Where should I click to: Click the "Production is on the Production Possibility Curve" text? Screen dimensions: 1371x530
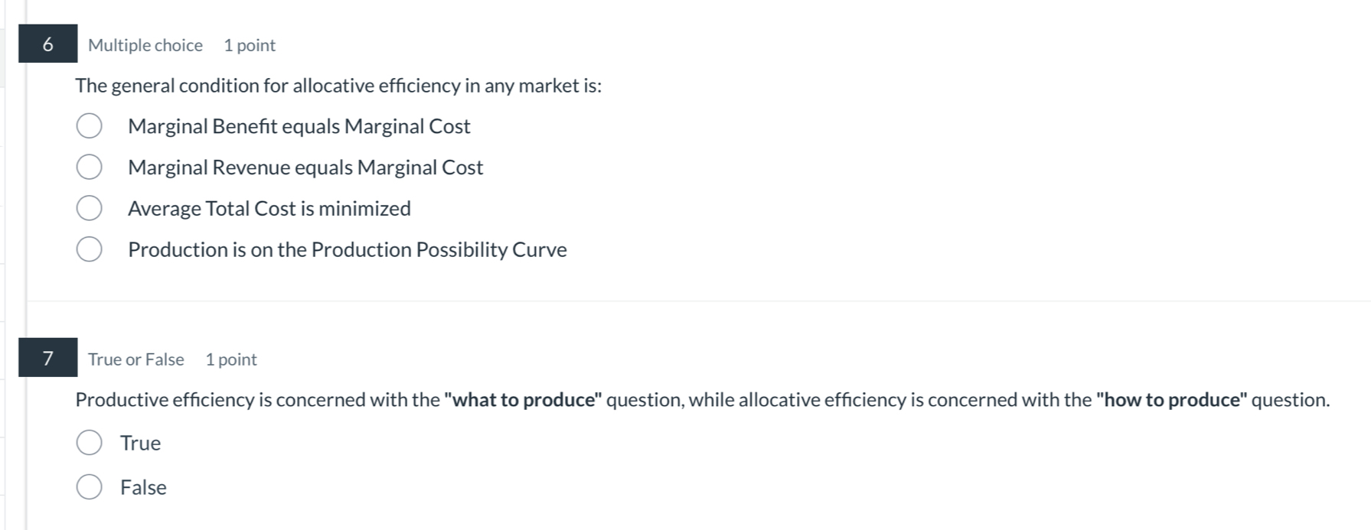tap(347, 250)
